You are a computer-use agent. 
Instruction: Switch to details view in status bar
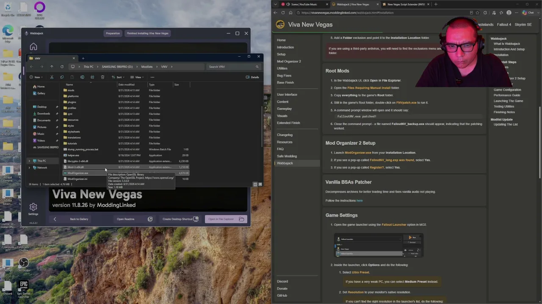255,184
